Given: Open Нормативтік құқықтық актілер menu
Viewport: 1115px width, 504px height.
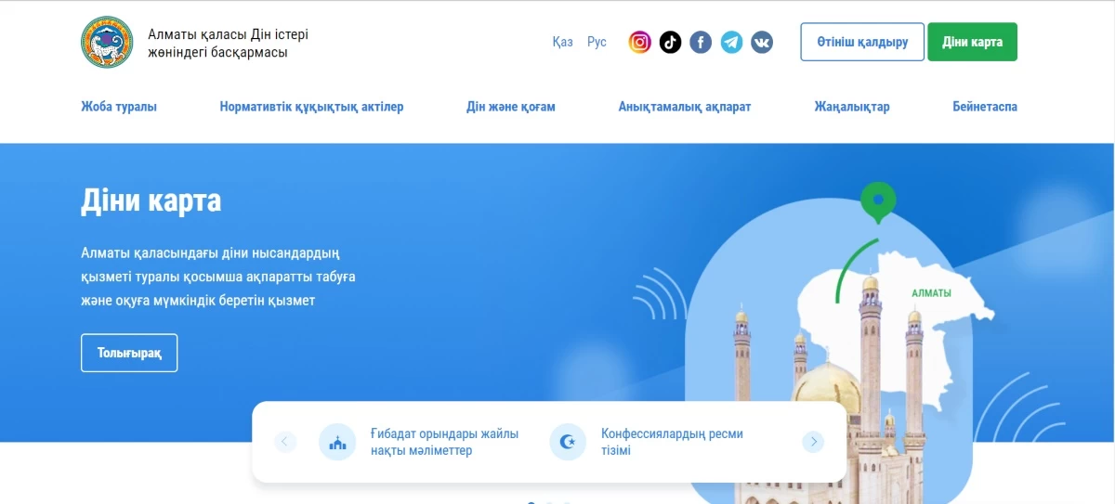Looking at the screenshot, I should tap(311, 107).
